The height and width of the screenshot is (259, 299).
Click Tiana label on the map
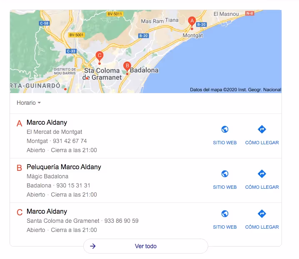pos(172,20)
